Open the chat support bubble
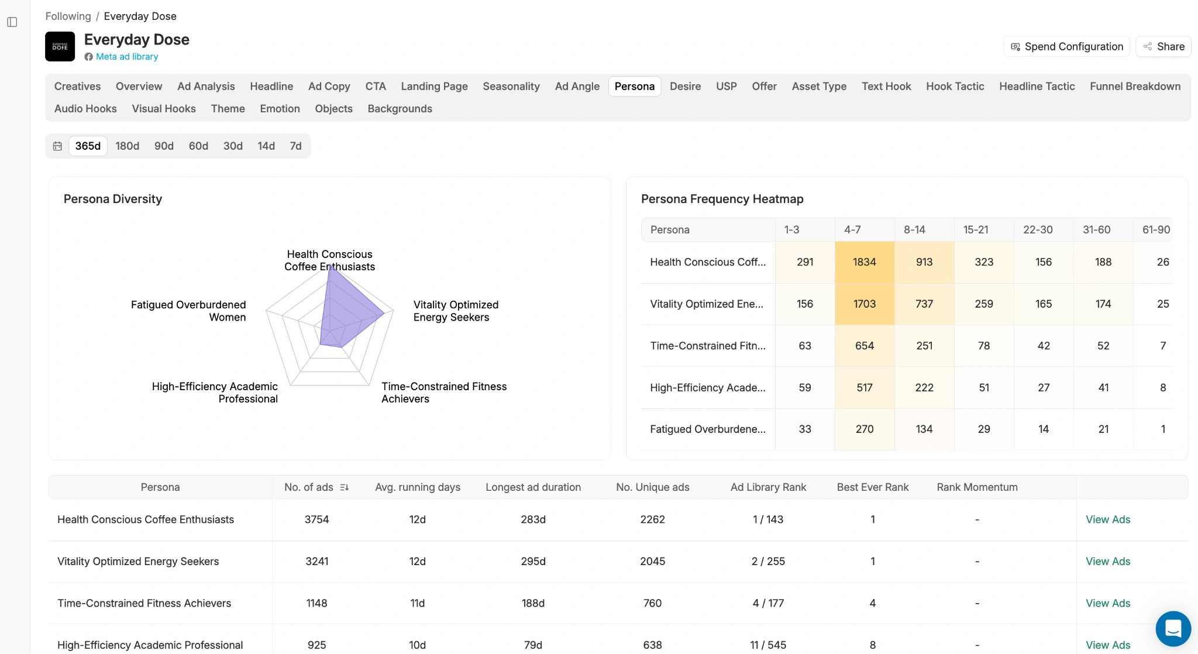This screenshot has height=654, width=1198. (x=1173, y=629)
